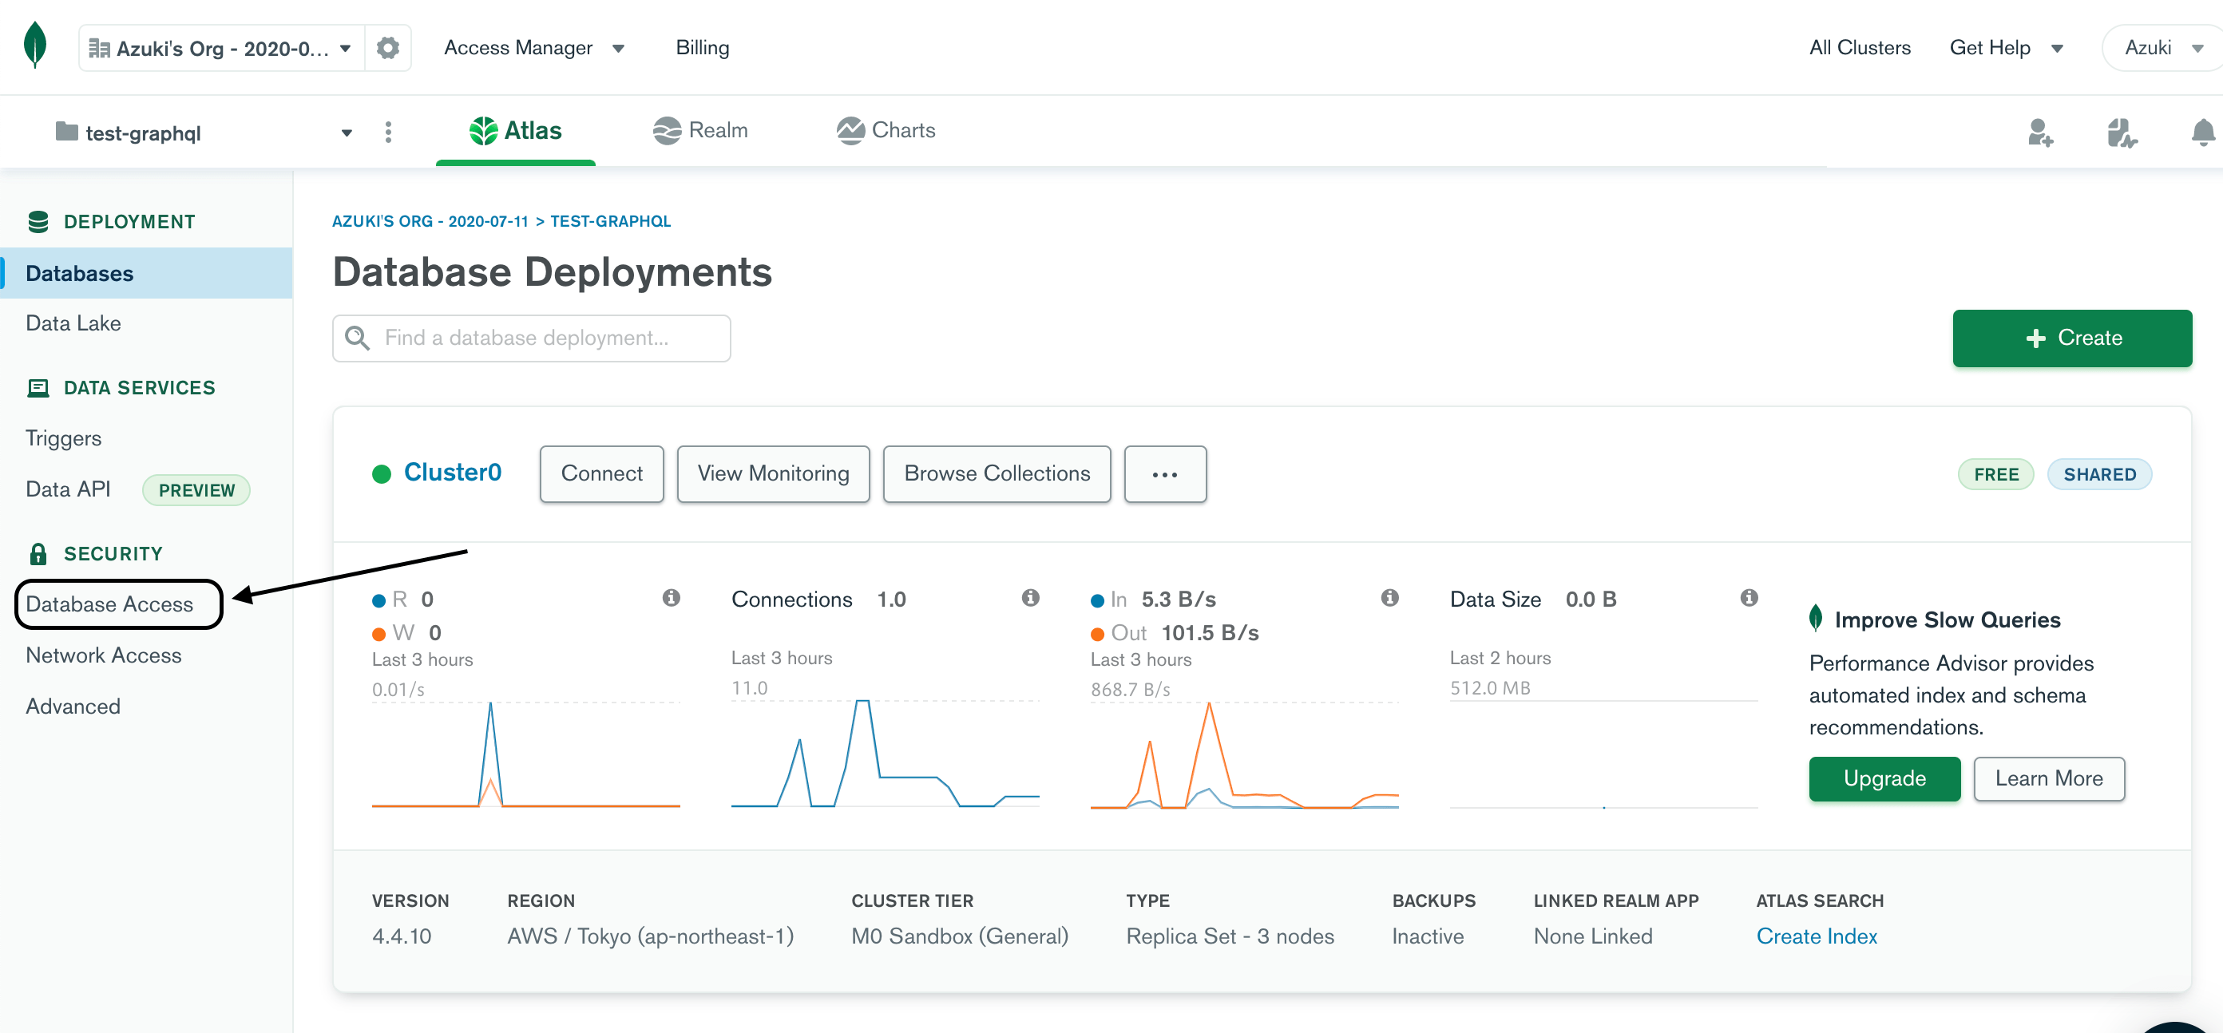Focus the Find a database deployment field
2223x1033 pixels.
click(x=532, y=338)
